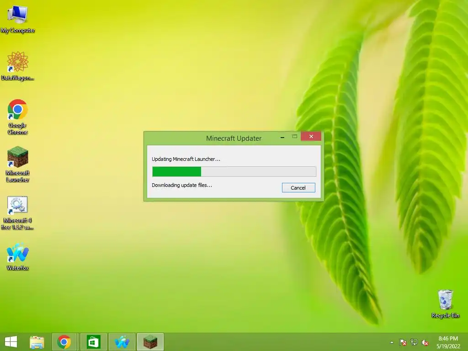Switch to Chrome in the taskbar
The width and height of the screenshot is (468, 351).
pyautogui.click(x=64, y=342)
